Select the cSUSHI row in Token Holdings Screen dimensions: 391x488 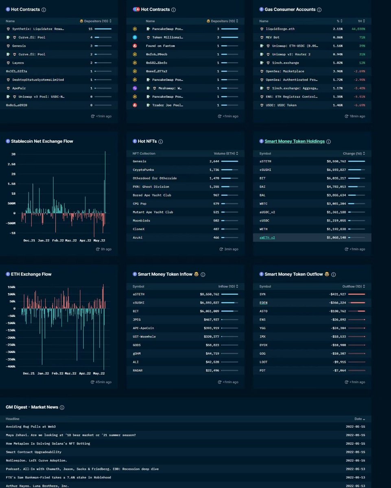click(312, 170)
